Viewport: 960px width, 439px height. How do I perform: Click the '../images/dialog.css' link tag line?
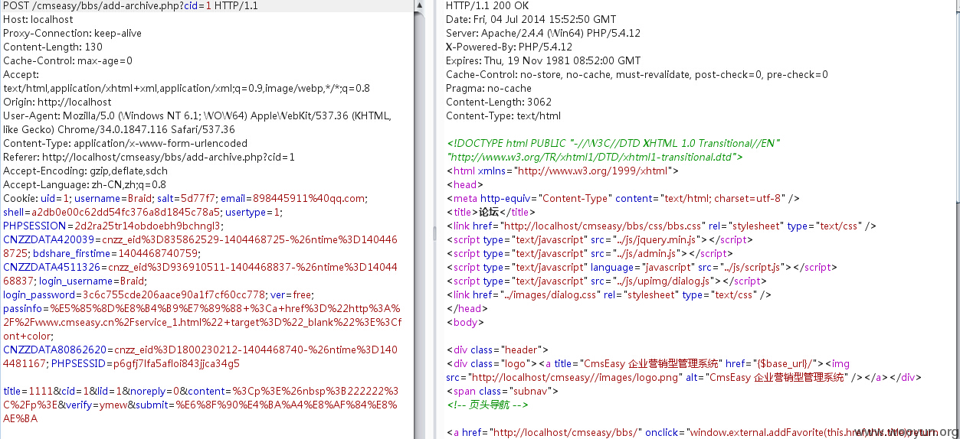pyautogui.click(x=608, y=294)
